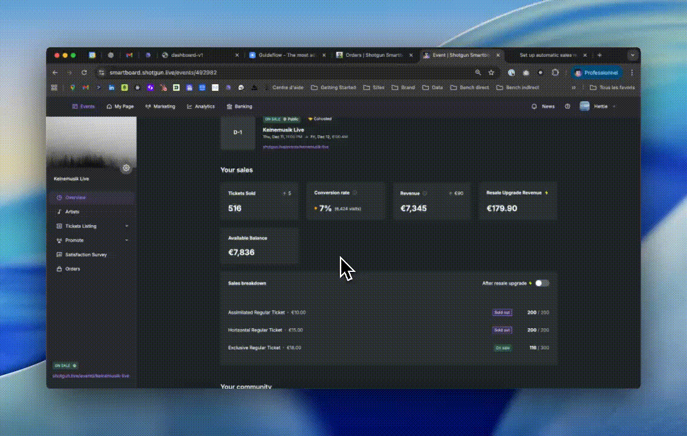Select Overview in the sidebar

[x=91, y=198]
